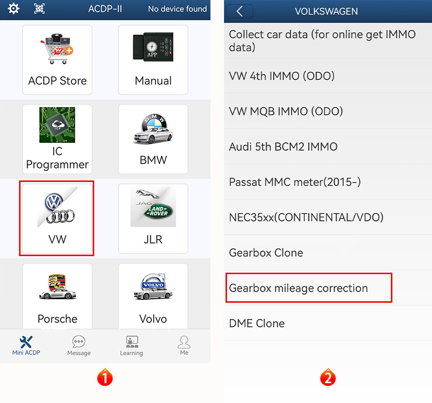Switch to the Learning tab
Image resolution: width=432 pixels, height=403 pixels.
point(131,346)
